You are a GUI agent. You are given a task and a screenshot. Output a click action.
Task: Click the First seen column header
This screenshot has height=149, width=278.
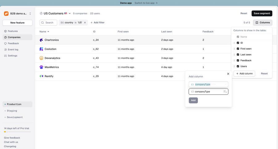(x=123, y=32)
